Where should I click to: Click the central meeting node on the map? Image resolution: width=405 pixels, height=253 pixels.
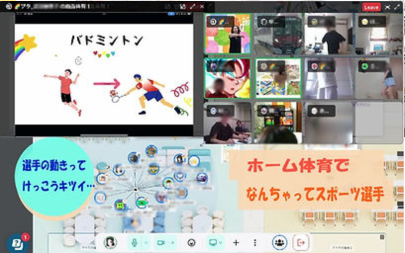click(135, 189)
